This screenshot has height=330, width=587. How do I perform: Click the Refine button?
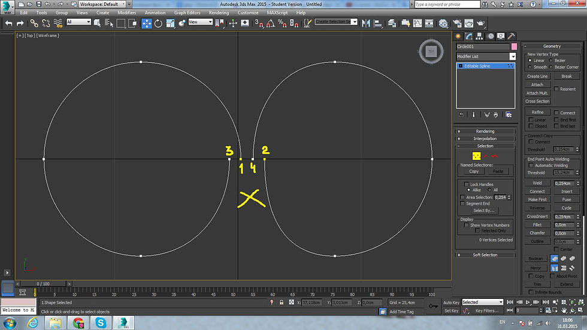click(x=537, y=112)
